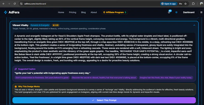Viewport: 204px width, 105px height.
Task: Collapse the Vibrant Vitality card chevron
Action: click(194, 25)
